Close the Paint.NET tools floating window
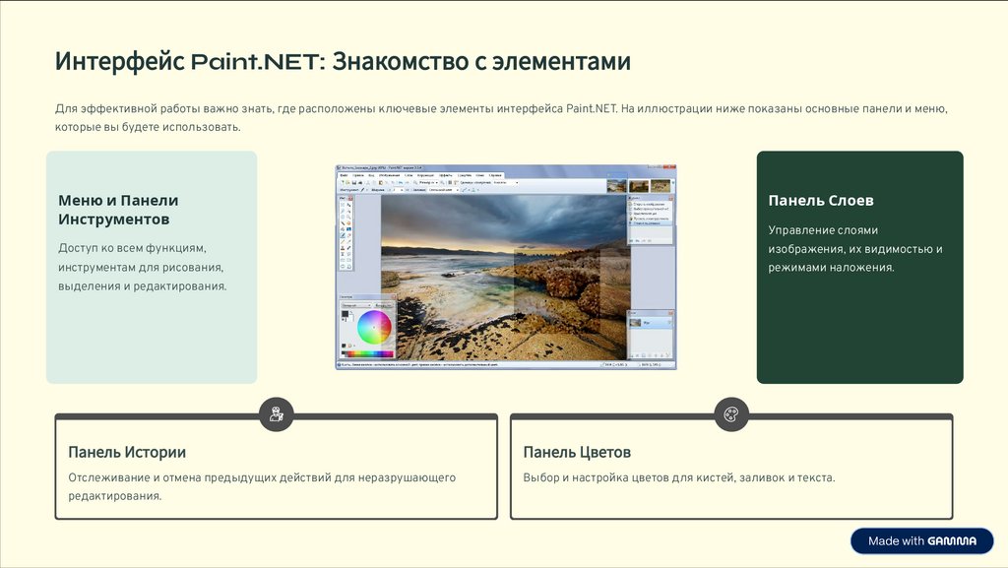1008x568 pixels. pyautogui.click(x=349, y=198)
